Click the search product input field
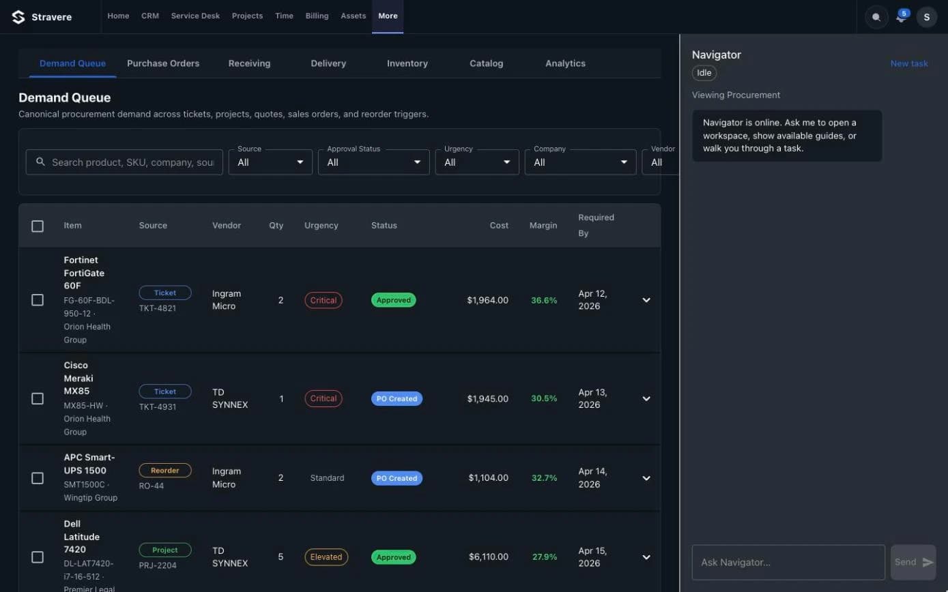The image size is (948, 592). click(x=124, y=162)
